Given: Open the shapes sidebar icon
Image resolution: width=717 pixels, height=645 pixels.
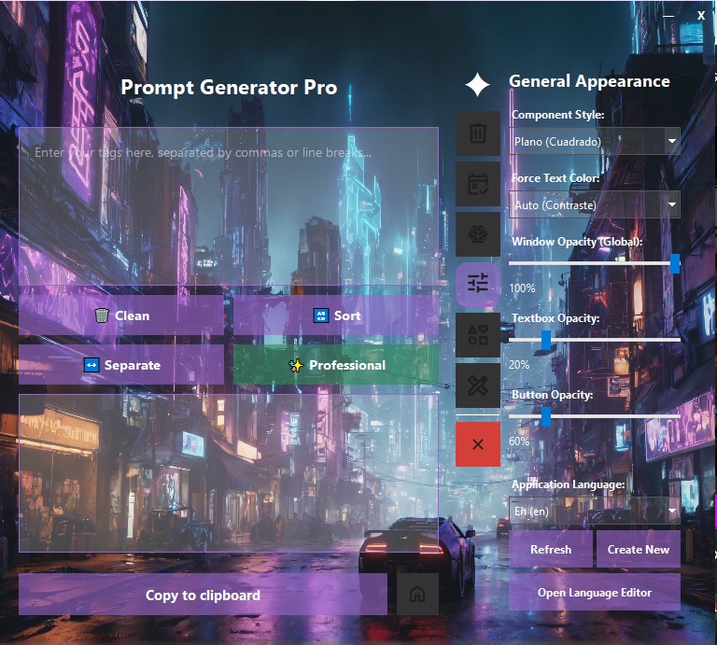Looking at the screenshot, I should pyautogui.click(x=478, y=335).
